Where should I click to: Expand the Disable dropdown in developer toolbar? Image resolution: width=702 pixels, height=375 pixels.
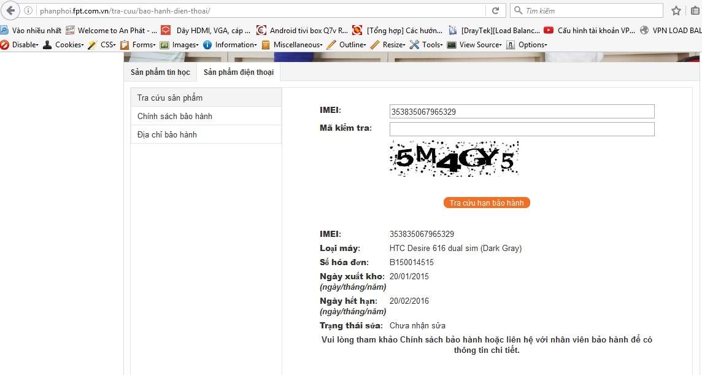point(19,45)
